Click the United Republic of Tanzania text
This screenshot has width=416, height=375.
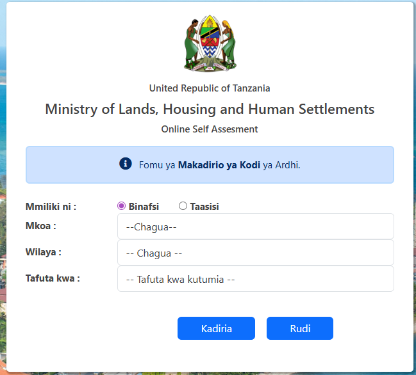[210, 88]
